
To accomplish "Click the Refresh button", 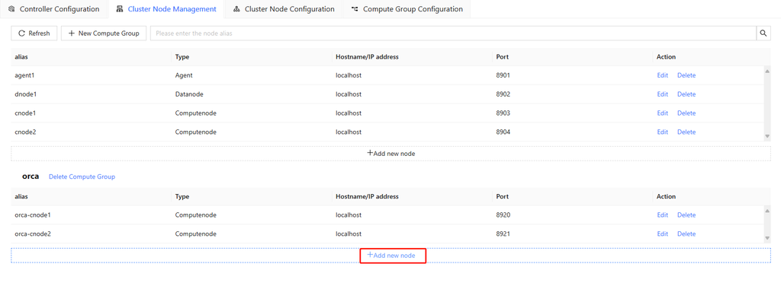I will [34, 33].
